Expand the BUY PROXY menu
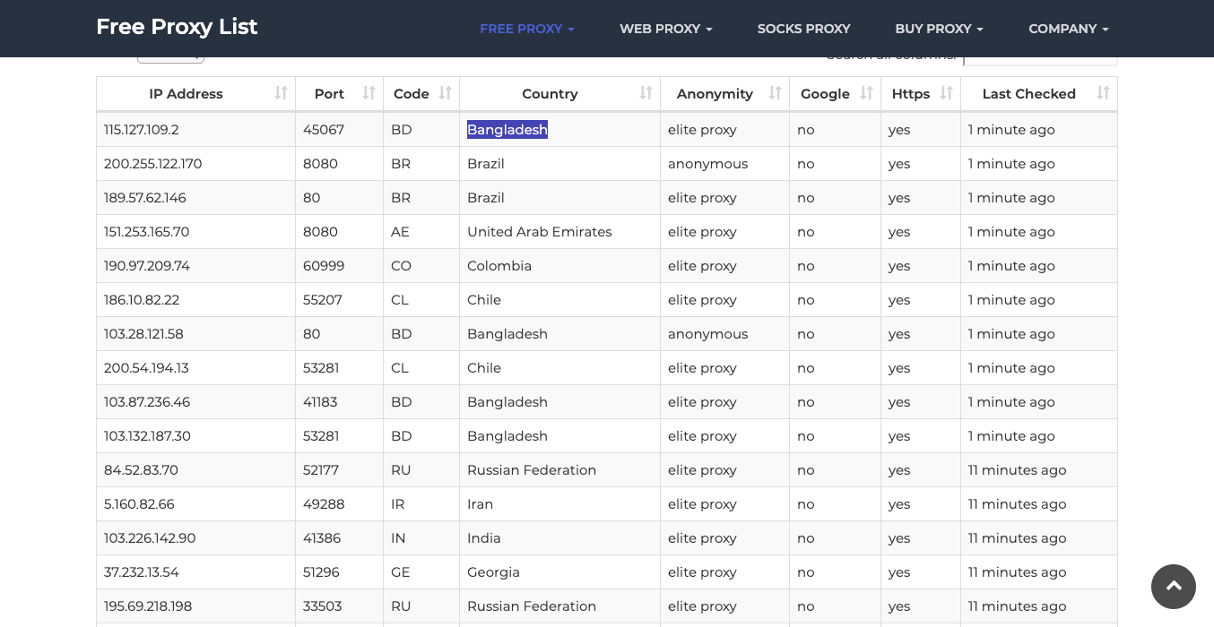The width and height of the screenshot is (1214, 627). click(x=940, y=29)
